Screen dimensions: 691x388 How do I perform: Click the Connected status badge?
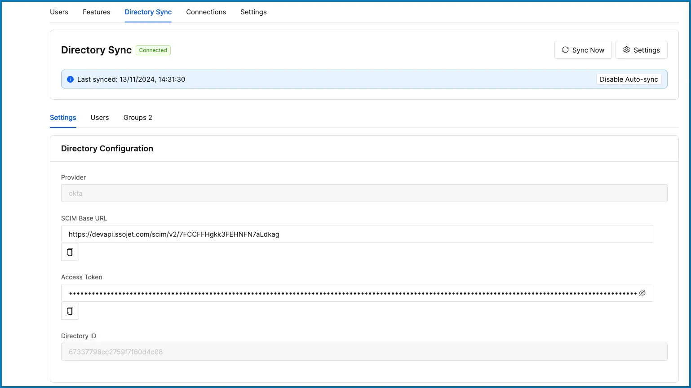[153, 50]
